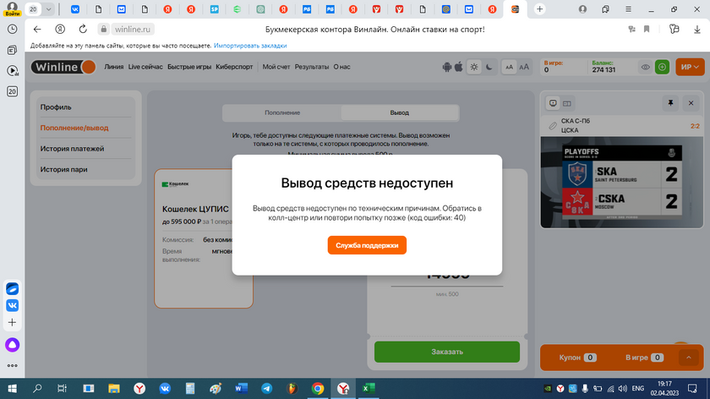The height and width of the screenshot is (399, 710).
Task: Expand the bet slip with the chevron
Action: coord(689,358)
